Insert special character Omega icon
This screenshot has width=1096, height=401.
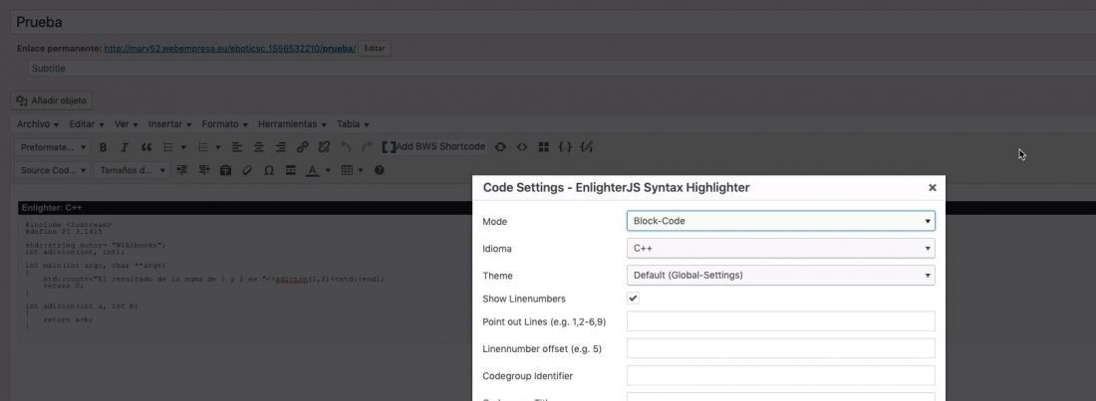pyautogui.click(x=268, y=170)
